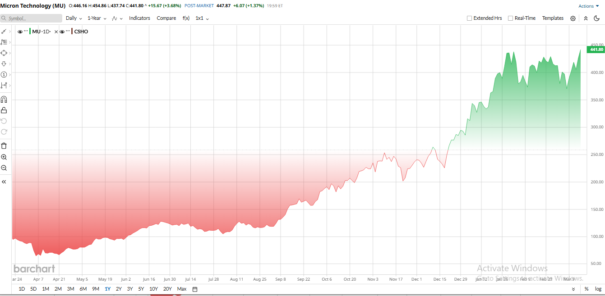Choose the shapes drawing tool
Image resolution: width=605 pixels, height=296 pixels.
pos(4,53)
